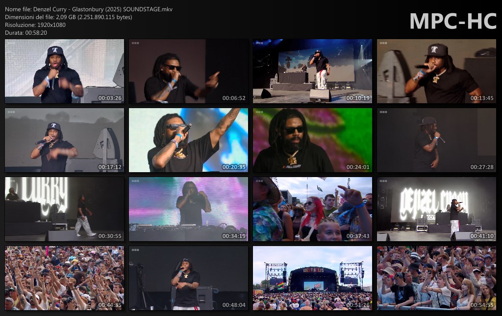Choose the thumbnail stamped 00:34:19
The width and height of the screenshot is (502, 316).
[x=188, y=209]
